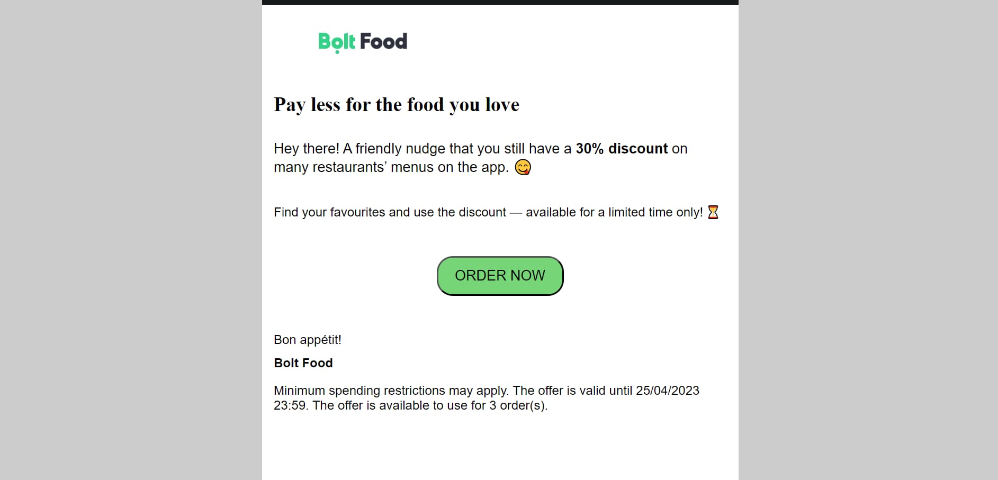Click the green Bolt word in logo
Viewport: 998px width, 480px height.
click(337, 42)
